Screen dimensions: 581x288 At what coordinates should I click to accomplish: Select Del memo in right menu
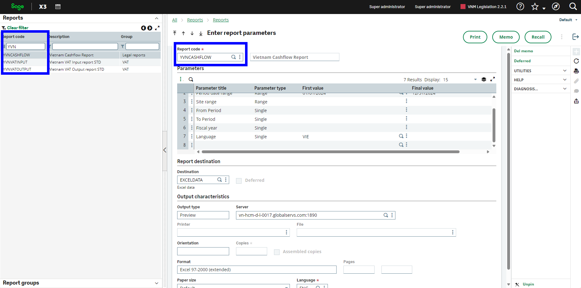click(x=523, y=51)
